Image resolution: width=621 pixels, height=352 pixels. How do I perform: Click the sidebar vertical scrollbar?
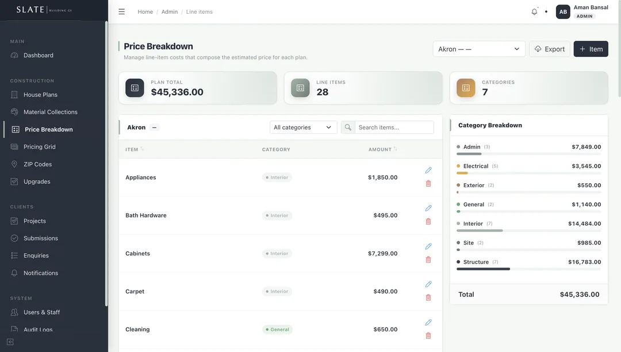click(x=106, y=164)
